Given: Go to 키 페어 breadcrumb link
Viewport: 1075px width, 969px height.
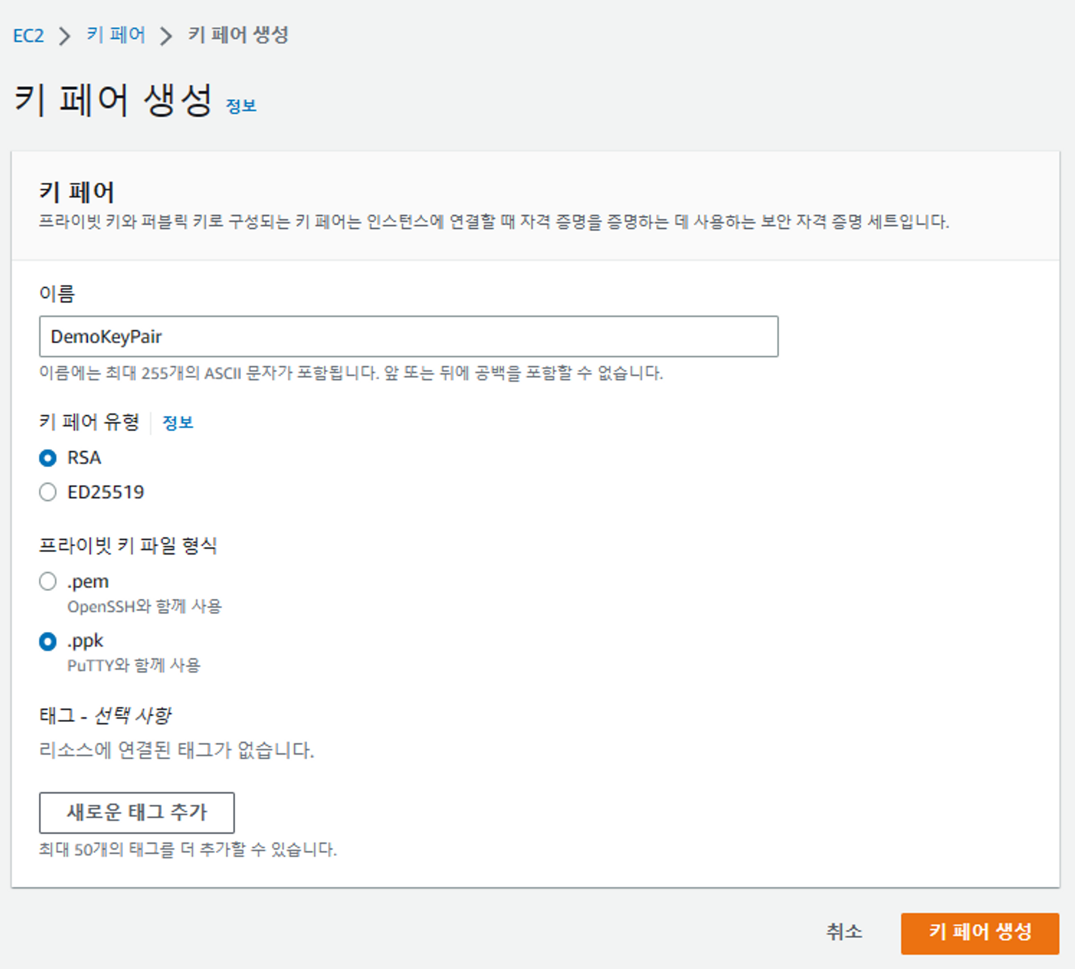Looking at the screenshot, I should tap(116, 35).
